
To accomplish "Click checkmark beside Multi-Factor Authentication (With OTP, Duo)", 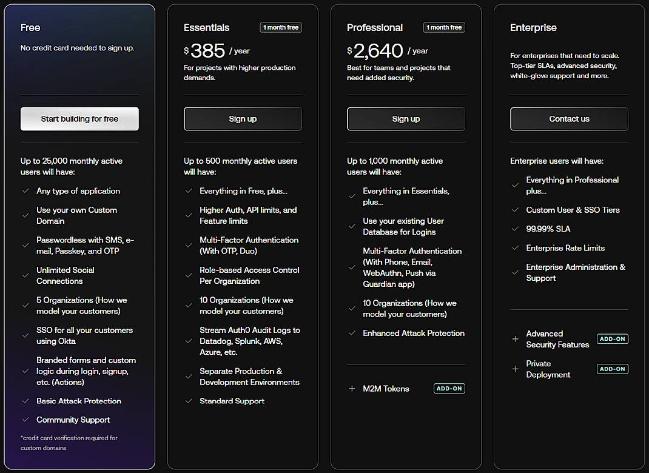I will pos(189,246).
